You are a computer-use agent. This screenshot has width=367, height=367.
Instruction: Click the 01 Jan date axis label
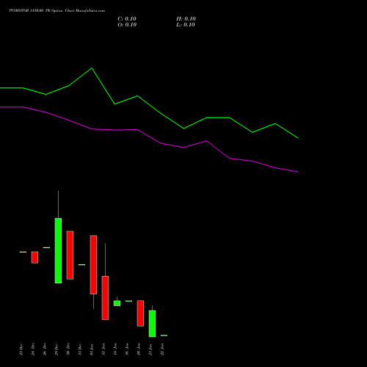(92, 349)
